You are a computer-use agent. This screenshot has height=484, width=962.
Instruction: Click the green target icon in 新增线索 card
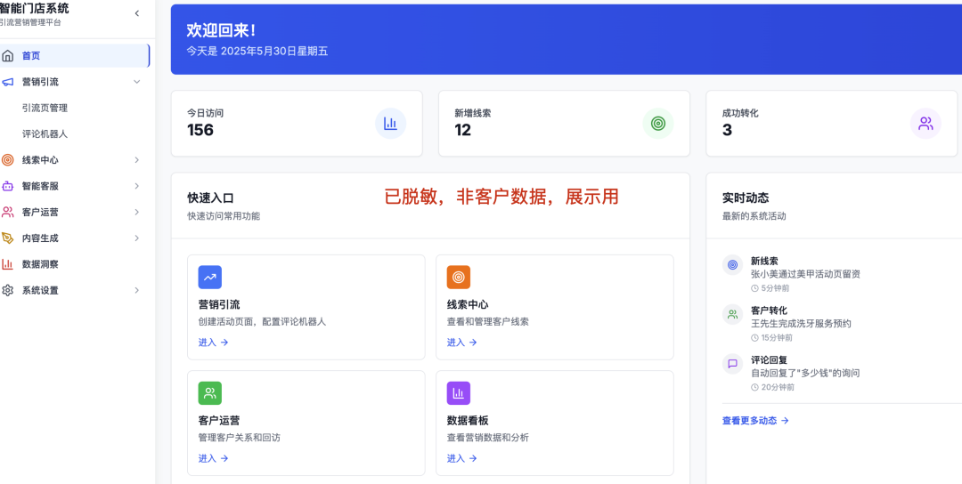(x=658, y=123)
